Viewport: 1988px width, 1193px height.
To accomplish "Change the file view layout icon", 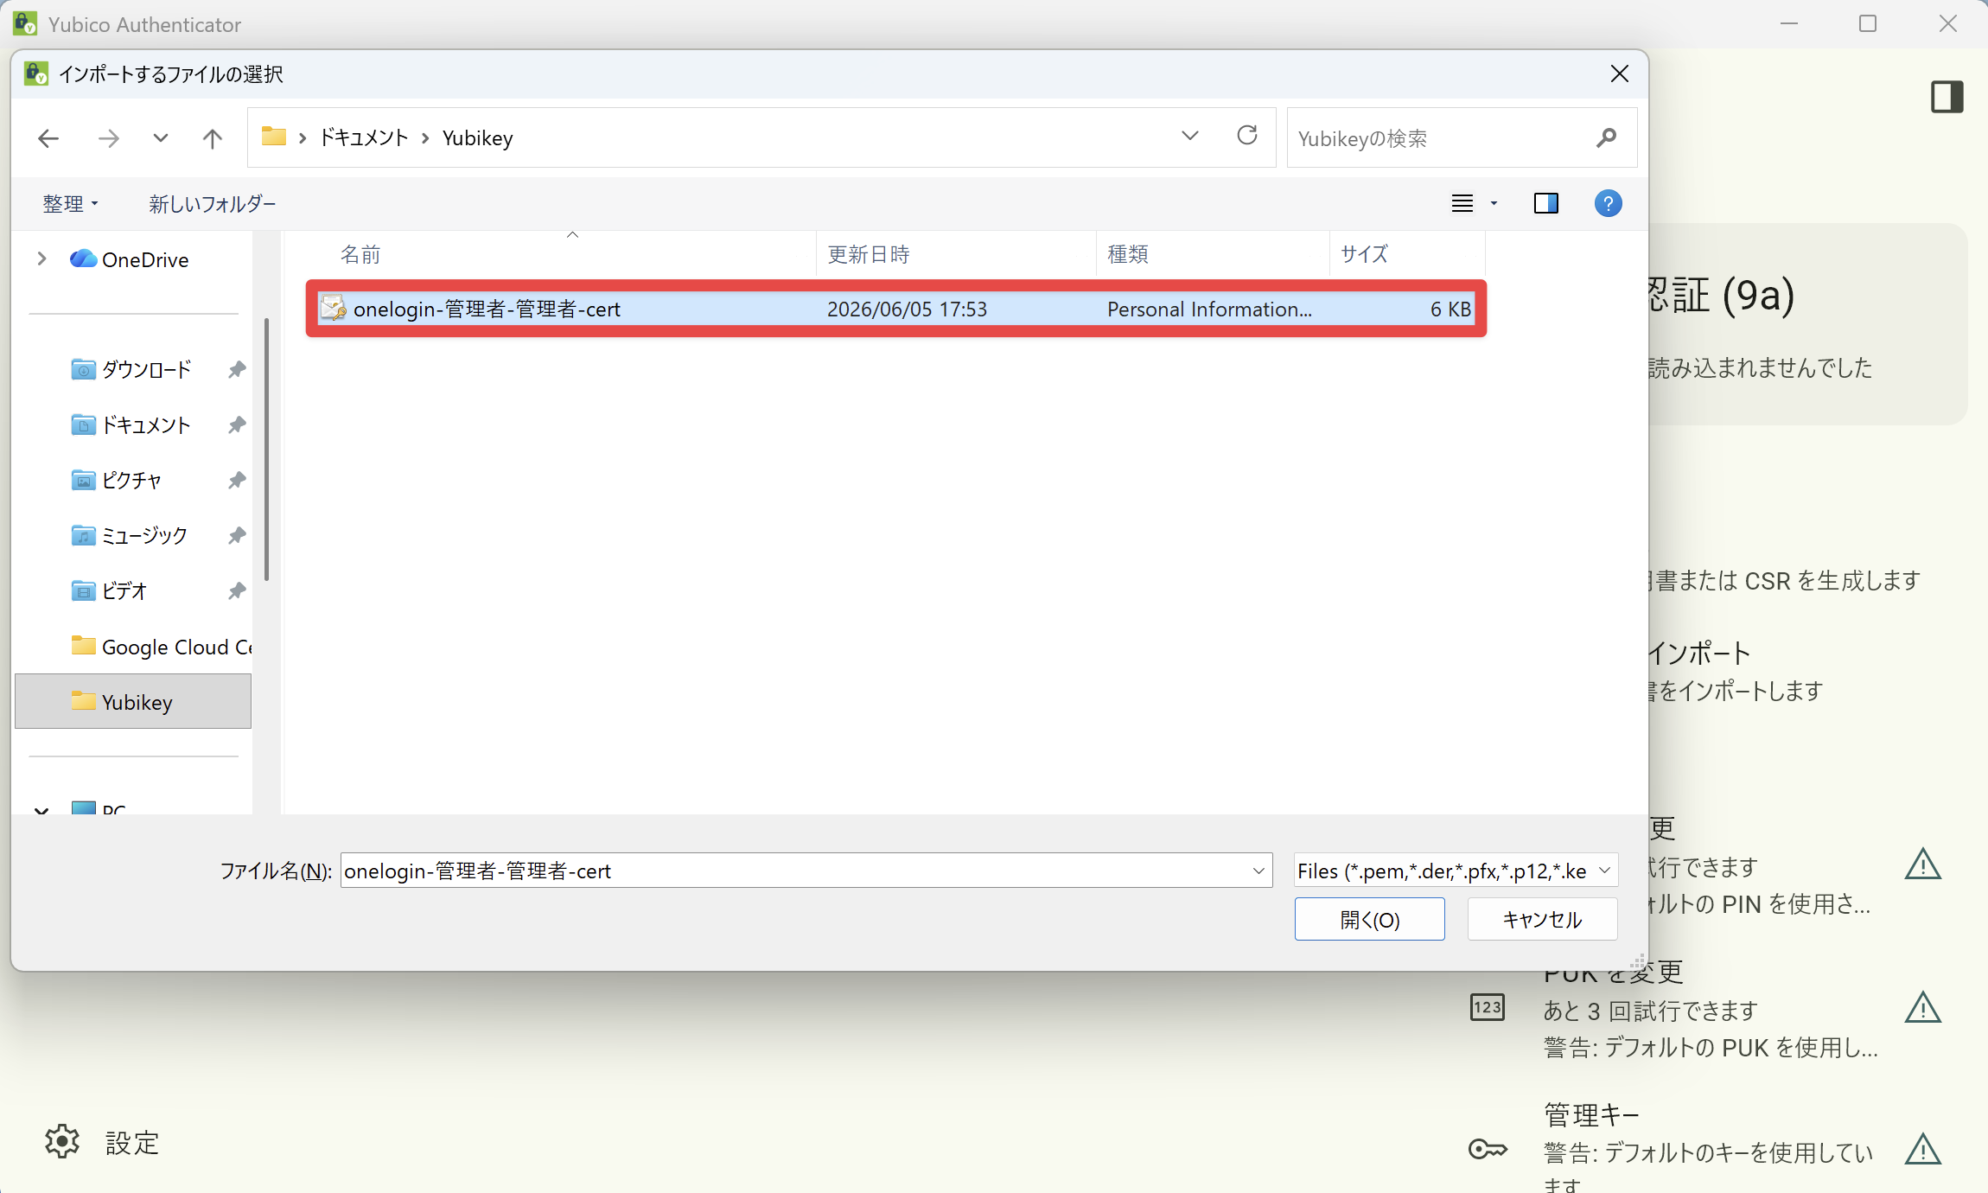I will 1462,204.
